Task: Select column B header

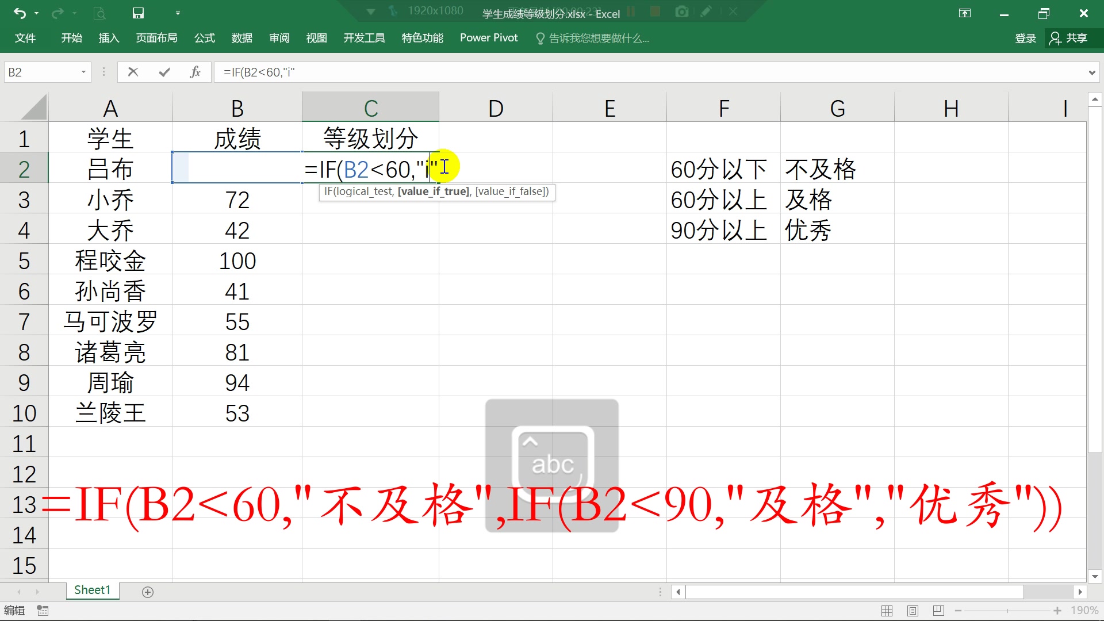Action: point(237,108)
